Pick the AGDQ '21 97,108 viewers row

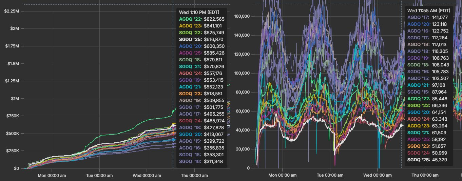click(426, 85)
